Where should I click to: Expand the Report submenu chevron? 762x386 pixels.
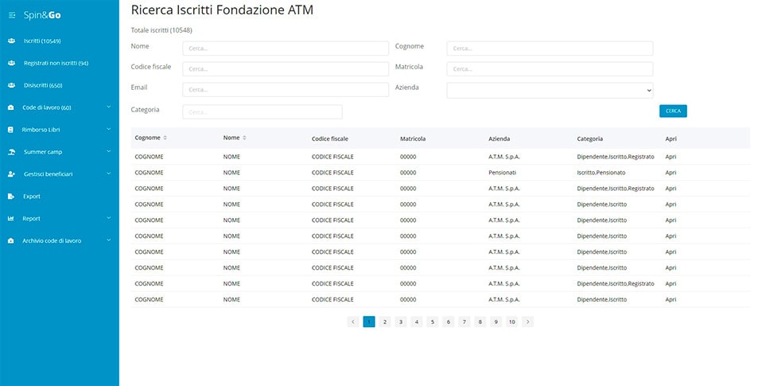(x=109, y=218)
